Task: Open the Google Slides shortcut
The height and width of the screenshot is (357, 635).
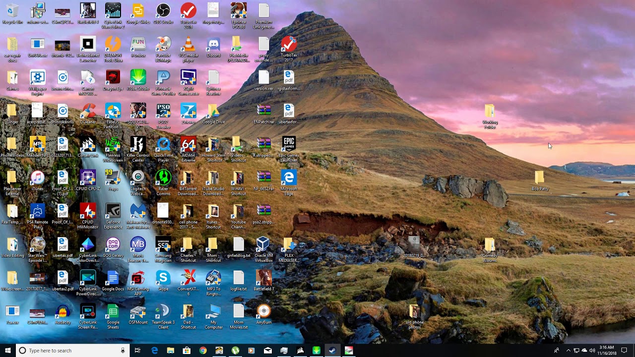Action: (x=138, y=14)
